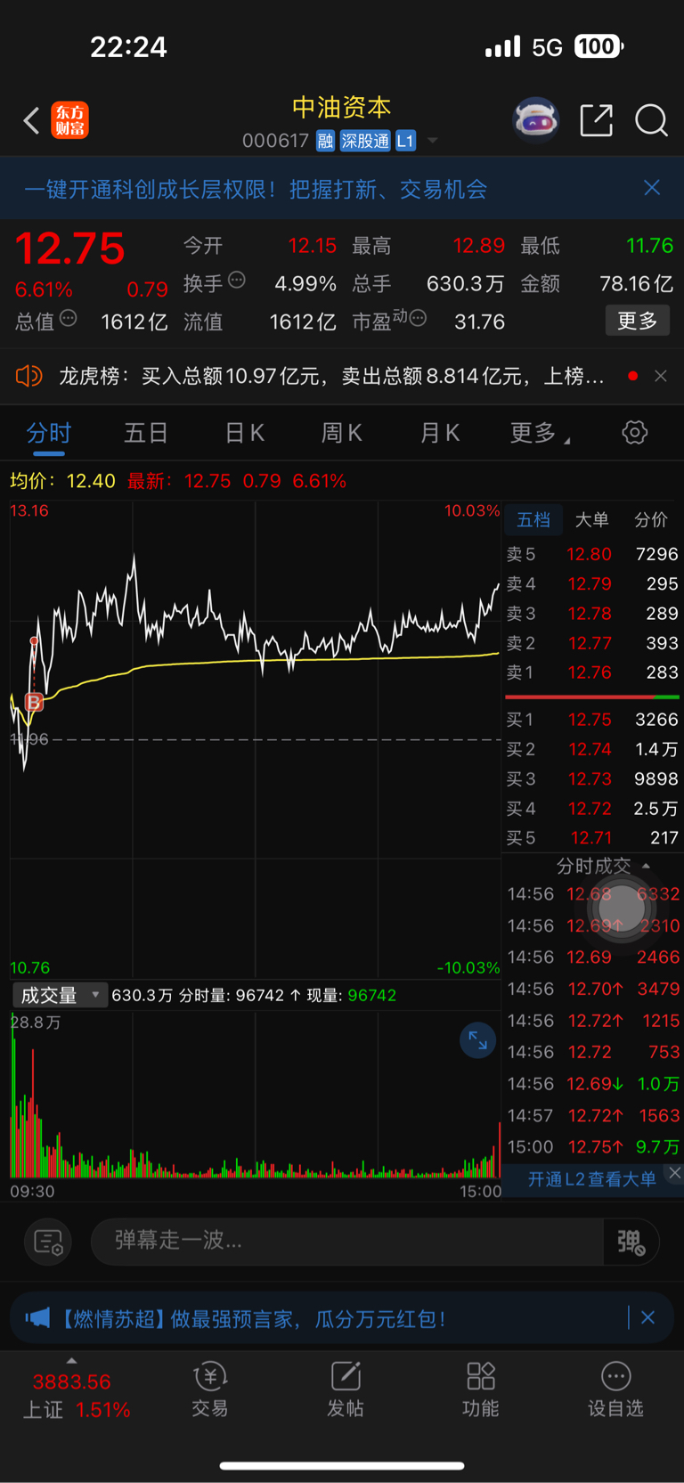Open the 东方财富 logo icon

point(69,120)
